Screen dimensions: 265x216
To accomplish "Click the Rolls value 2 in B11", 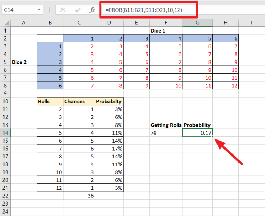I will coord(50,109).
